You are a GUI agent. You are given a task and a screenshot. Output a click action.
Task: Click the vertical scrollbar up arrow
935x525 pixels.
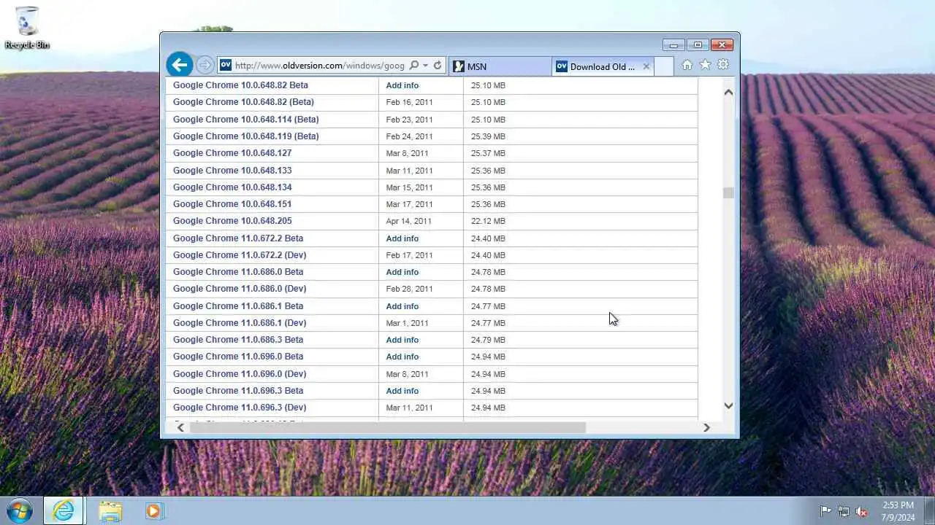(x=728, y=92)
